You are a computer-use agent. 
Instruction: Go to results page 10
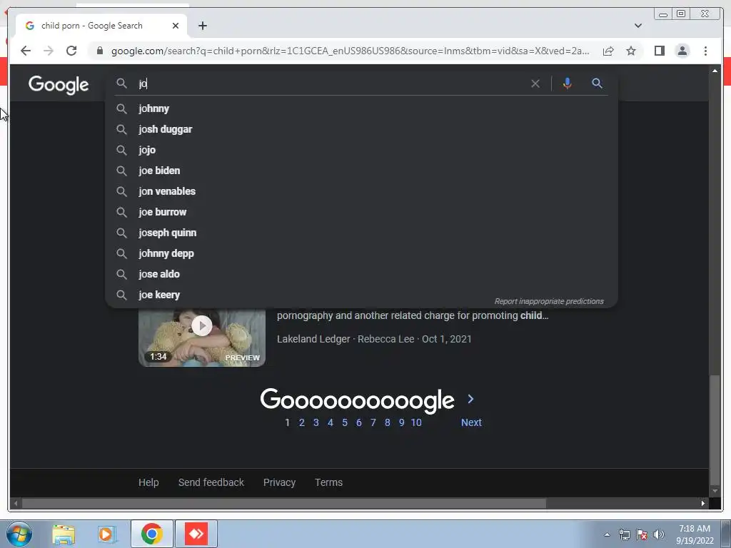coord(416,422)
